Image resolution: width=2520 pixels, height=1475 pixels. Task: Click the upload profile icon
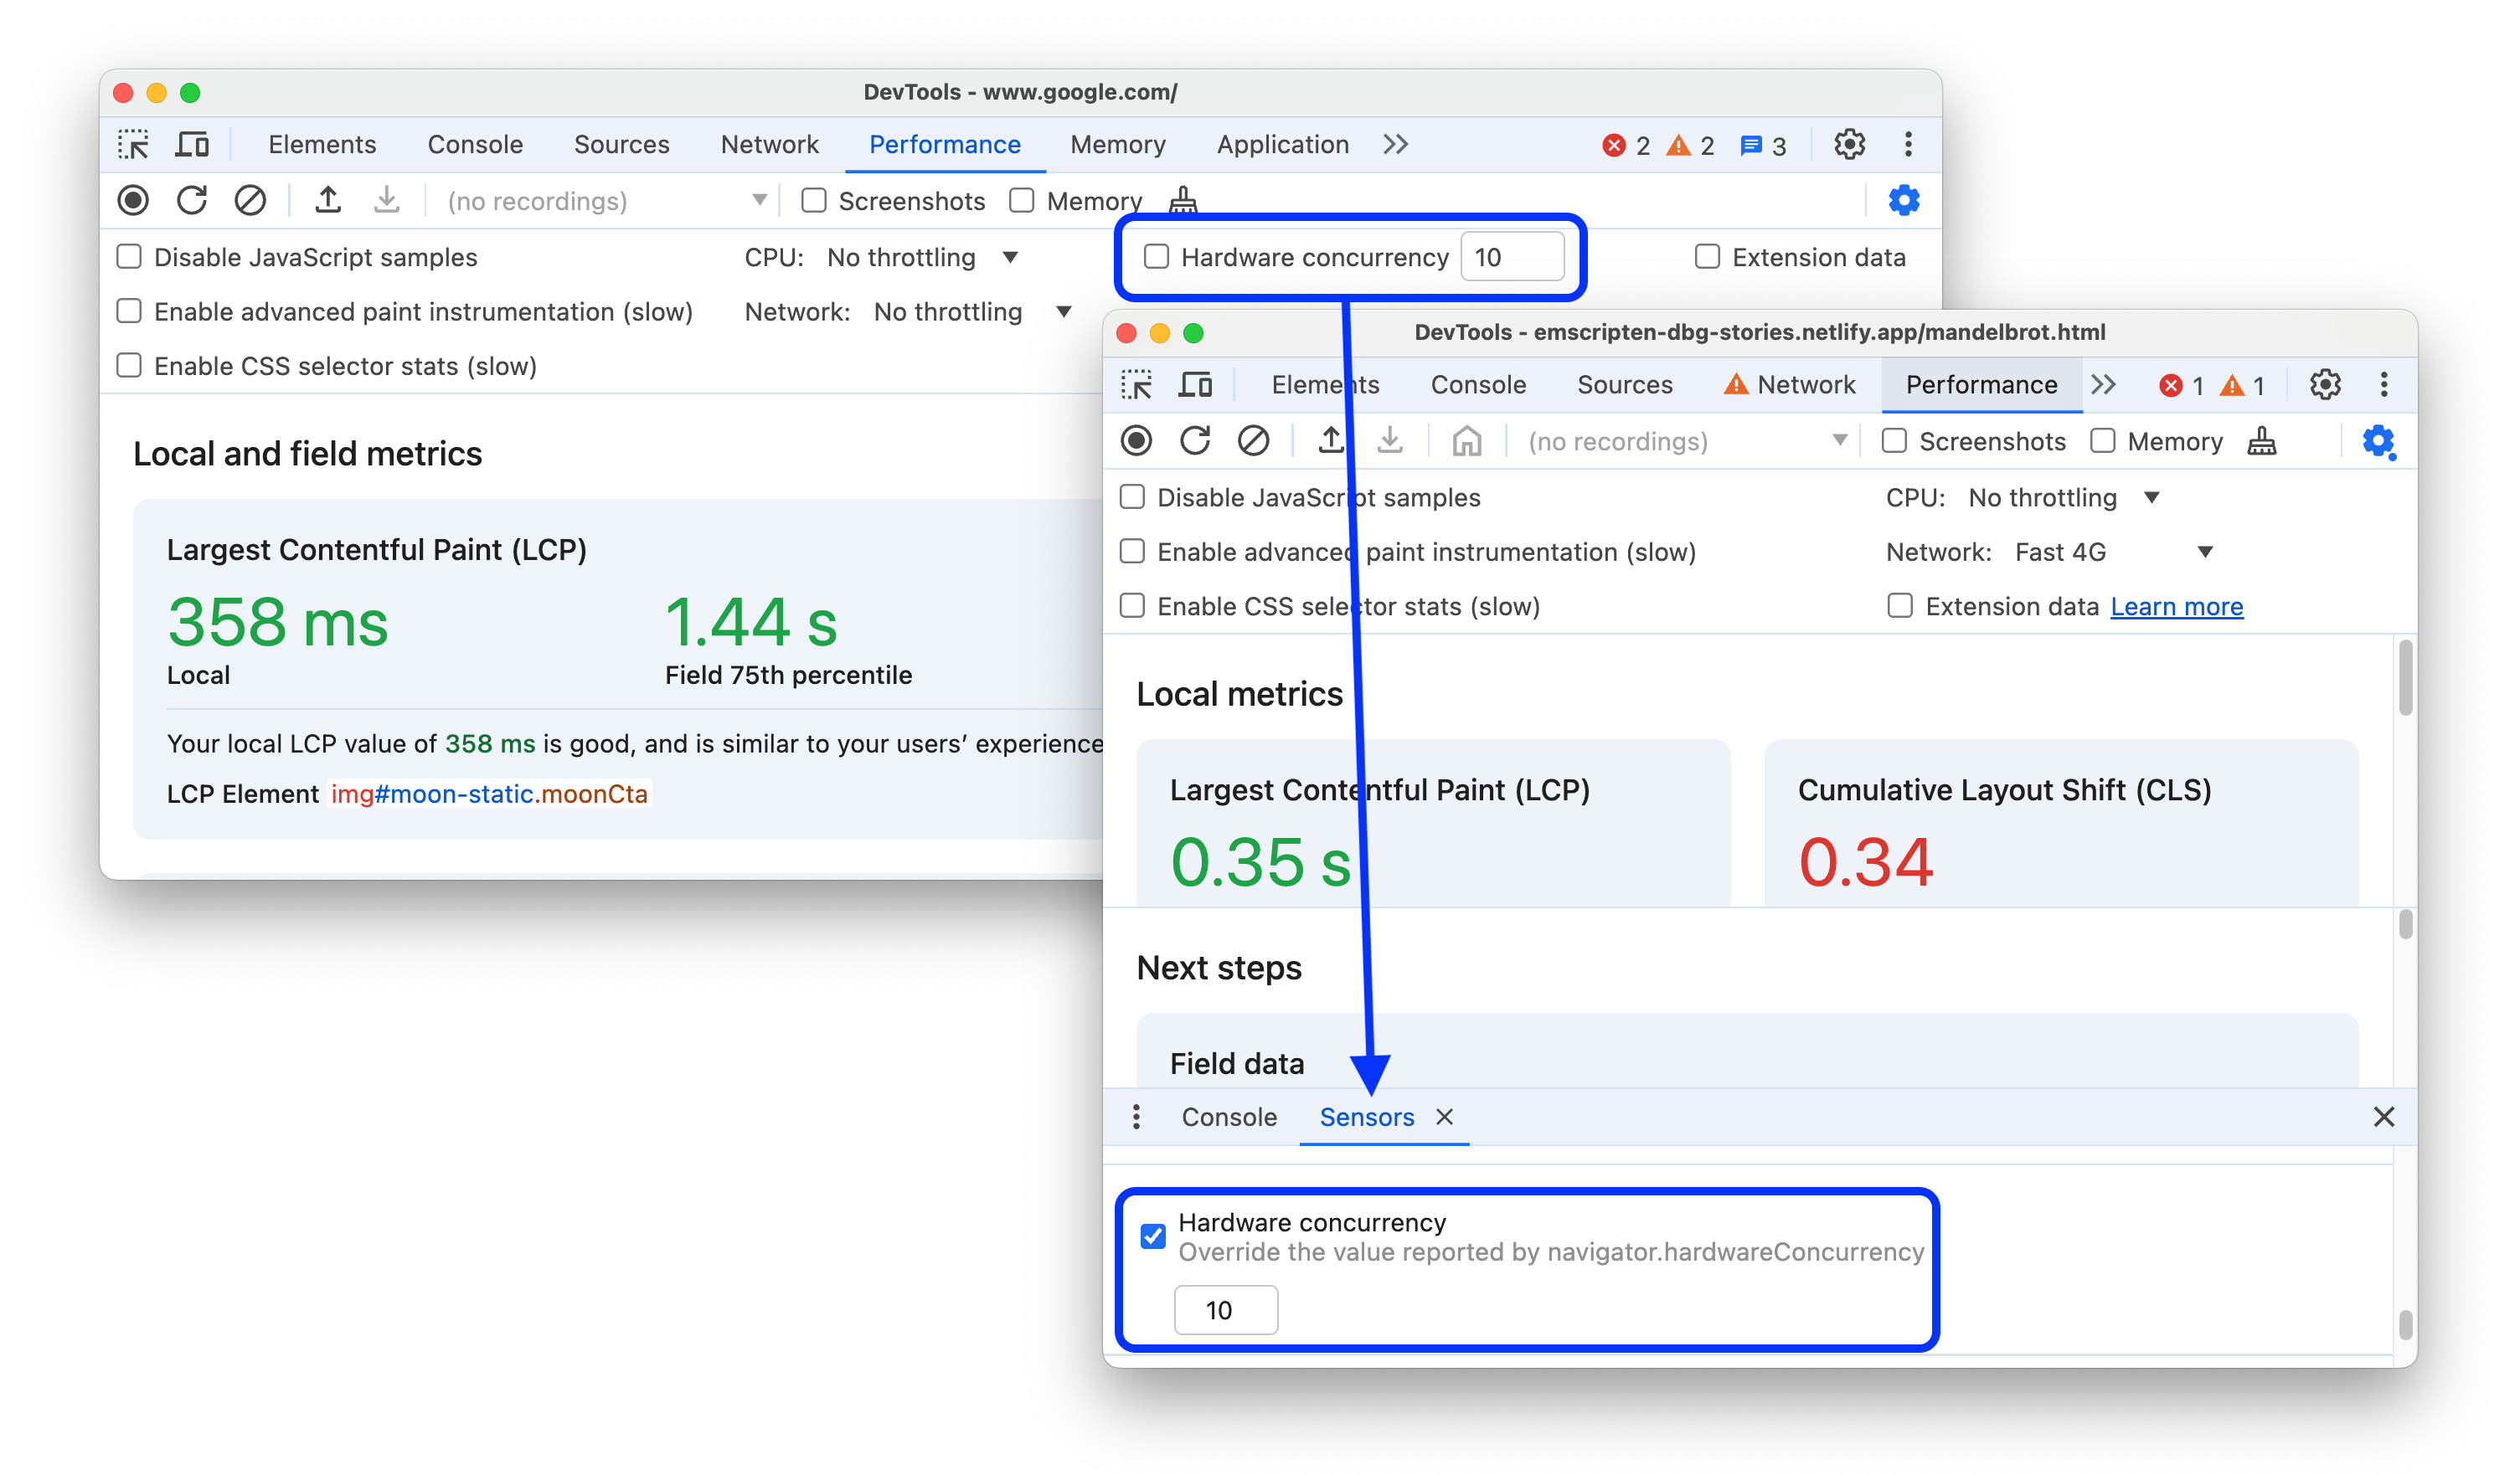coord(328,200)
